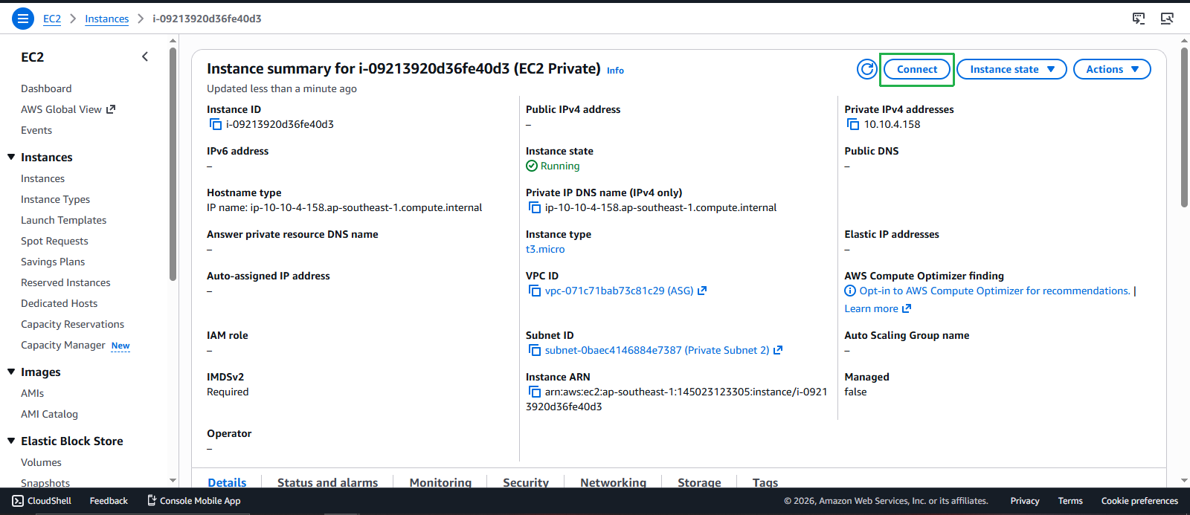The width and height of the screenshot is (1190, 515).
Task: Open Events in the sidebar
Action: point(36,130)
